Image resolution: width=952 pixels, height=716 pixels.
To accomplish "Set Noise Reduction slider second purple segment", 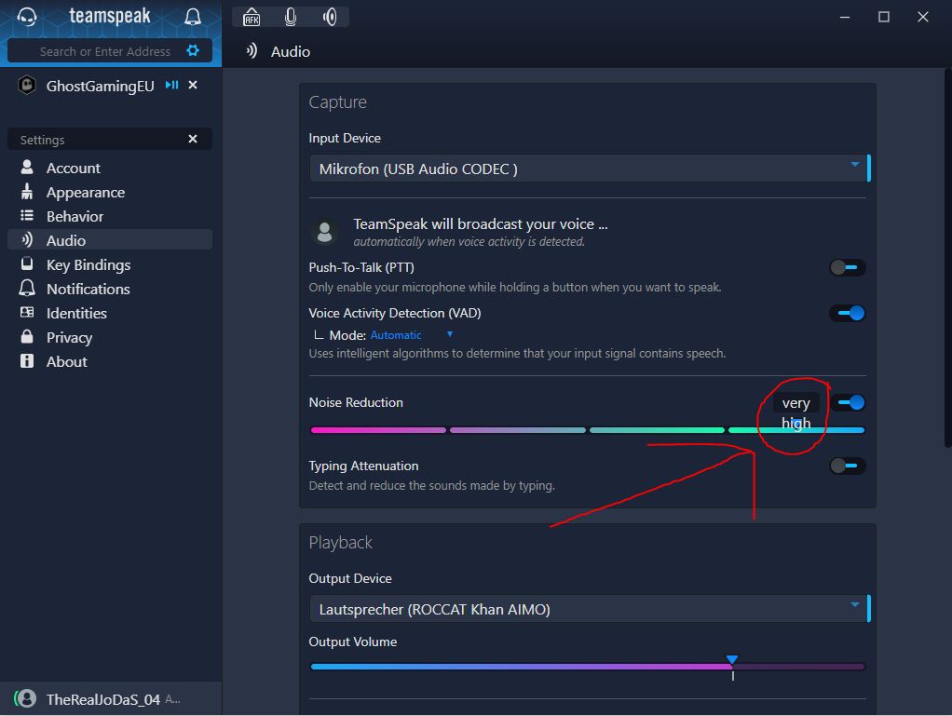I will click(518, 430).
